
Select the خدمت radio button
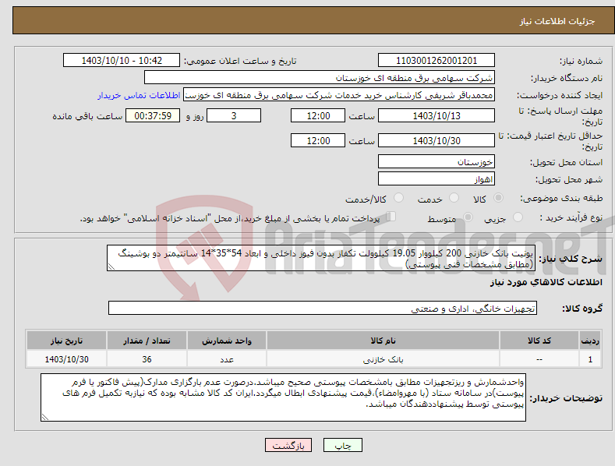tap(454, 198)
